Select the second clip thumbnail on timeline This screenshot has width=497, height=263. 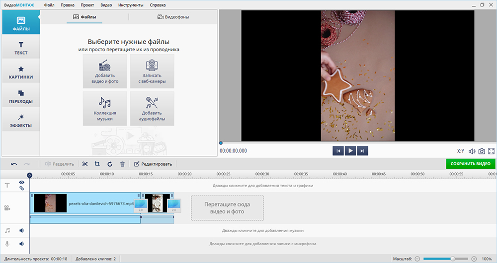[157, 203]
